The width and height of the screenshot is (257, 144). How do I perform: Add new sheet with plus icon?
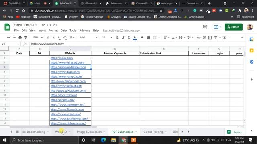coord(11,132)
